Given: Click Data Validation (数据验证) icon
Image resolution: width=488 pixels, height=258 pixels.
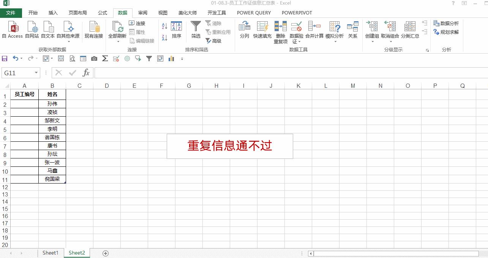Looking at the screenshot, I should click(x=296, y=26).
